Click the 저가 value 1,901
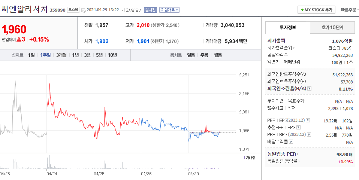Screen dimensions: 359x180 coord(143,42)
